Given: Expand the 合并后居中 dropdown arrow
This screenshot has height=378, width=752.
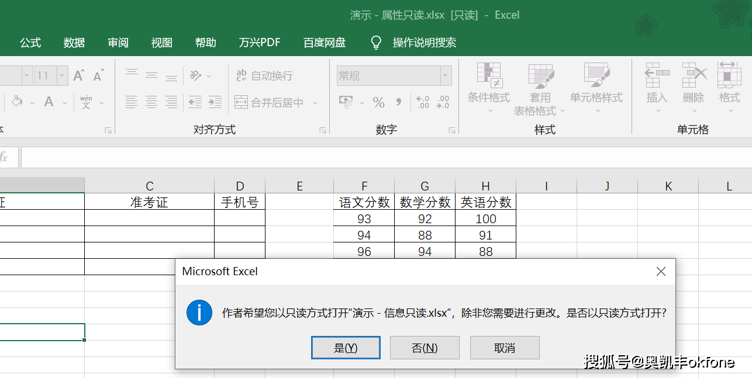Looking at the screenshot, I should click(x=315, y=102).
